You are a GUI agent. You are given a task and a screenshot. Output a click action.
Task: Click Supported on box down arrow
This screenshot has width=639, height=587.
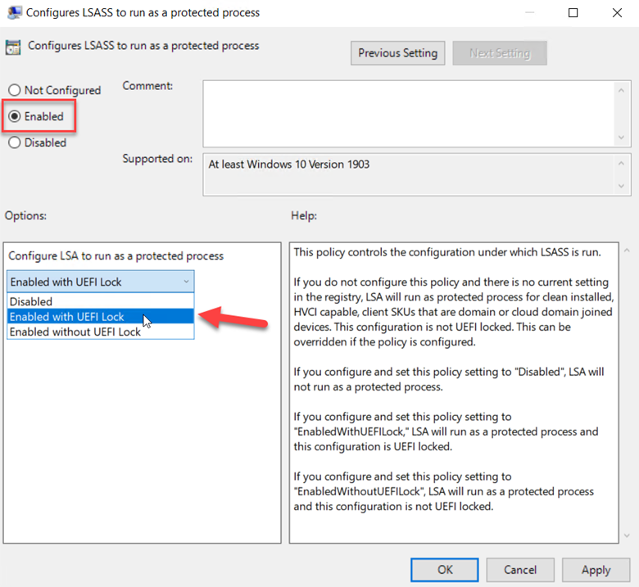tap(621, 186)
